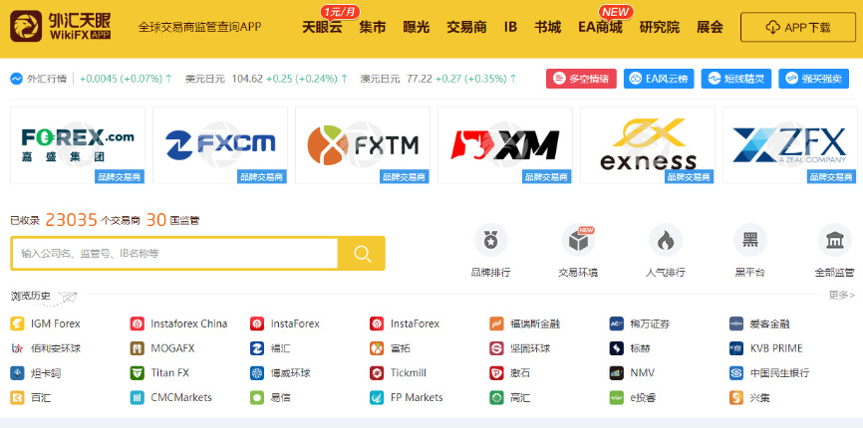The width and height of the screenshot is (863, 428).
Task: Open the 更多> link in browsing history
Action: coord(841,295)
